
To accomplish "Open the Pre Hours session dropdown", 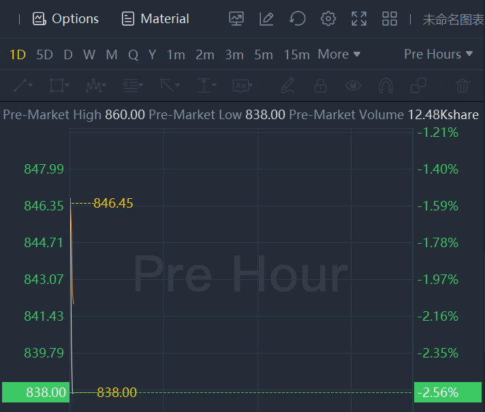I will [438, 54].
